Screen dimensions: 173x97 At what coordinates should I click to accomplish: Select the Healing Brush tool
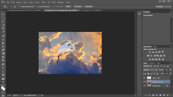(3, 36)
